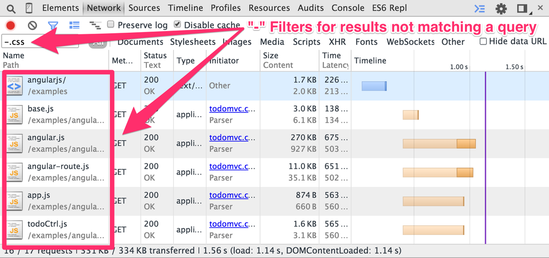
Task: Click the angular.js timeline waterfall bar
Action: click(439, 143)
